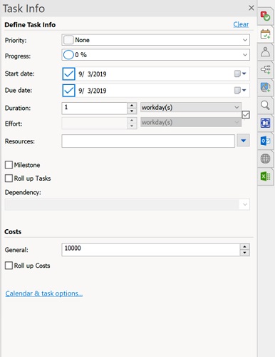Open Calendar & task options link

click(x=44, y=293)
